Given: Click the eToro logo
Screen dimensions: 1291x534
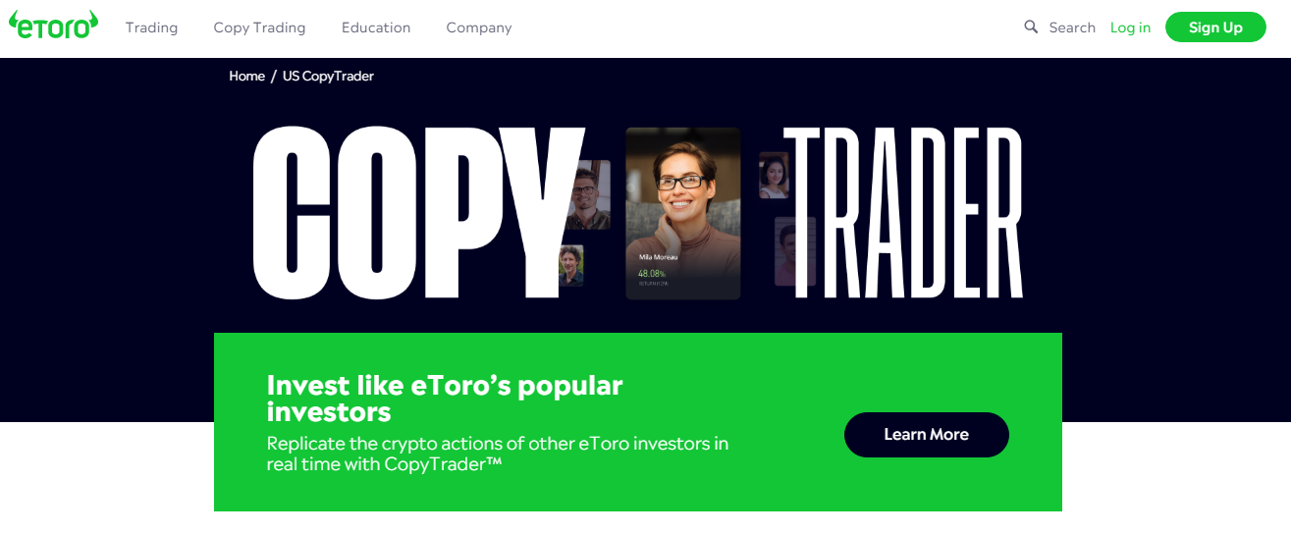Looking at the screenshot, I should tap(54, 25).
